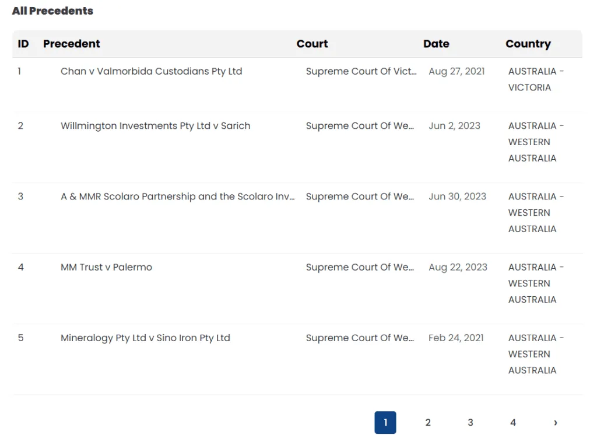The image size is (597, 435).
Task: Open pagination page 2
Action: pos(428,422)
